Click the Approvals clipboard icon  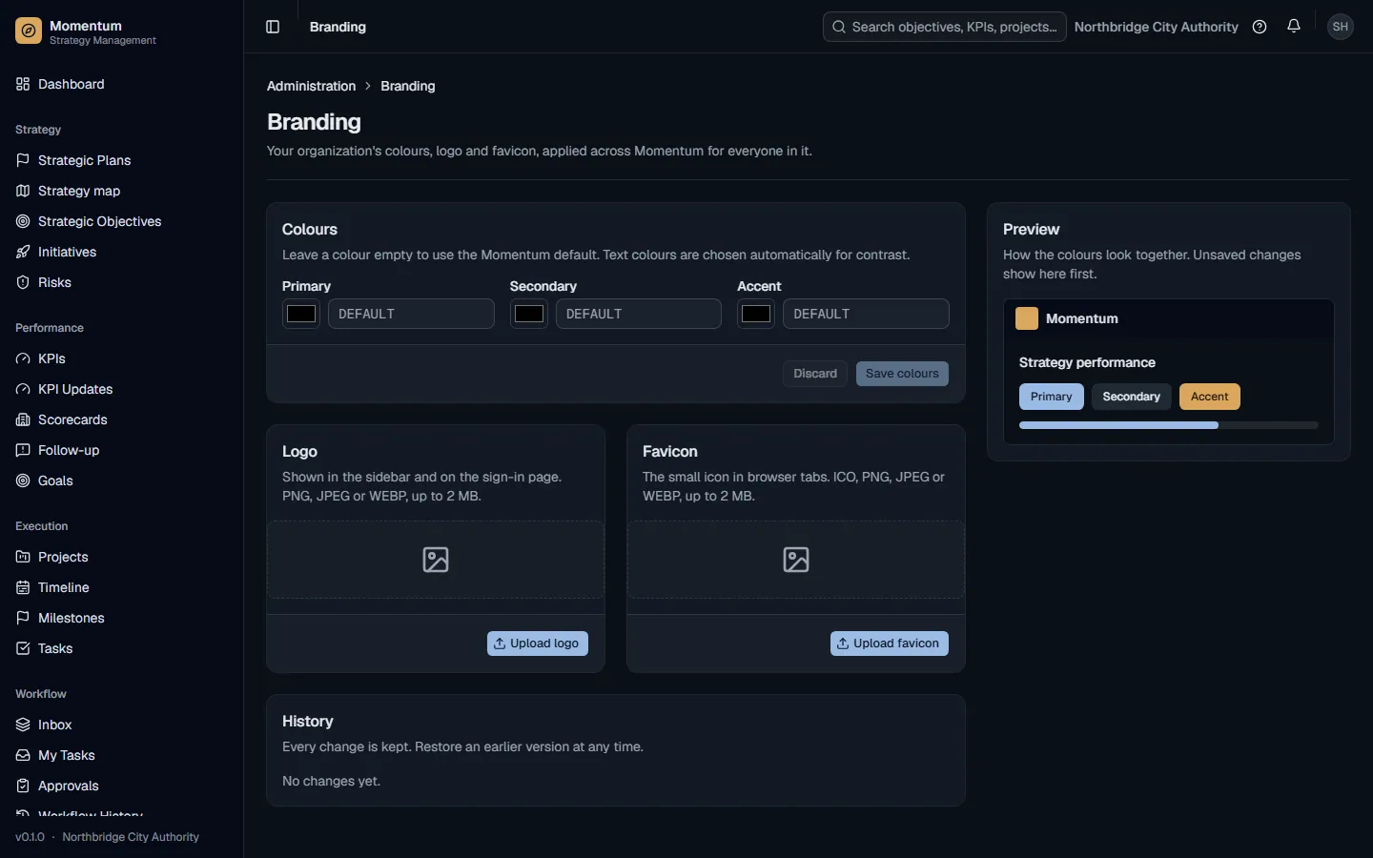(23, 786)
